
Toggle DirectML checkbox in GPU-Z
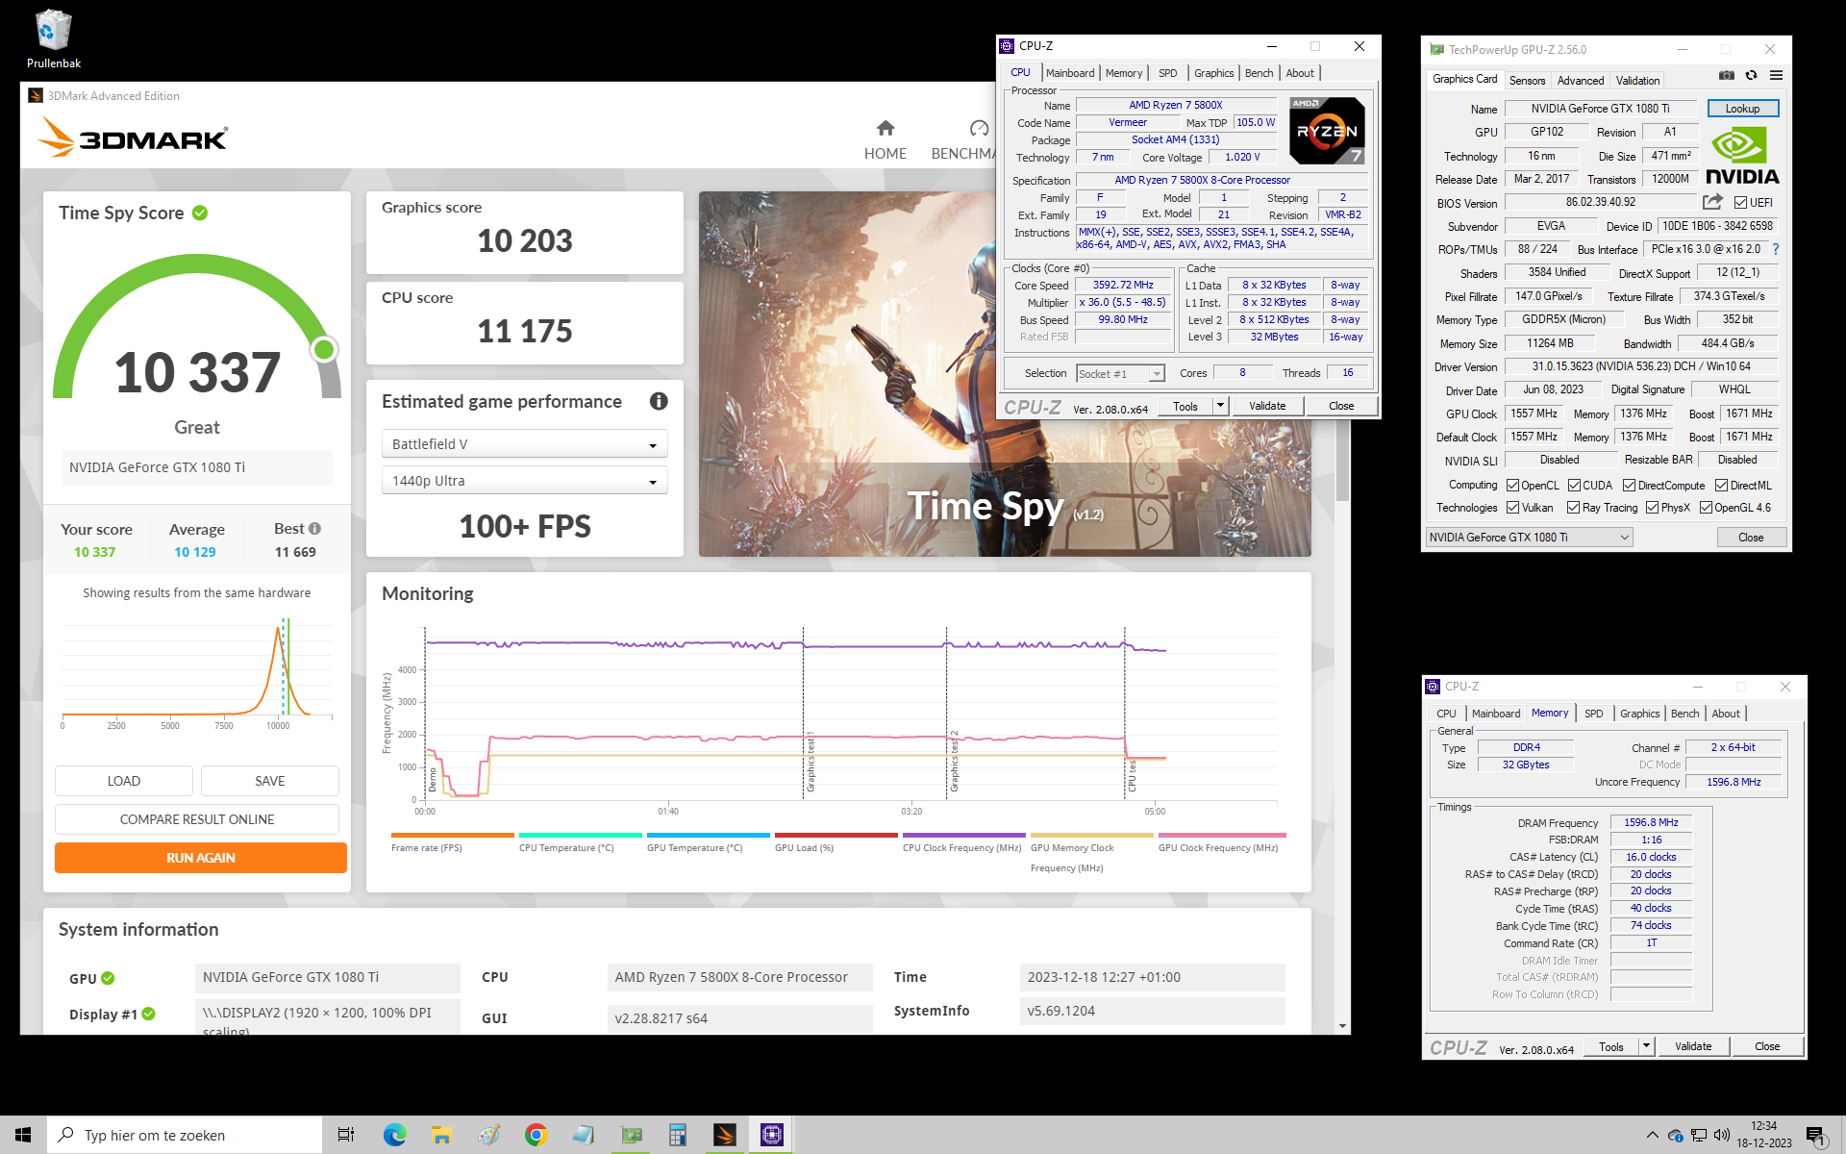pyautogui.click(x=1721, y=486)
